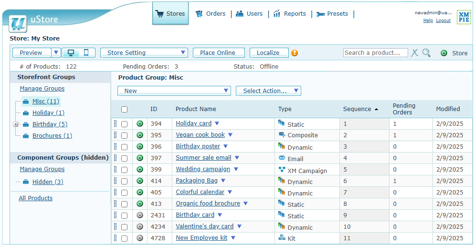Click the grey offline status icon for Birthday card
Screen dimensions: 474x245
coord(140,215)
